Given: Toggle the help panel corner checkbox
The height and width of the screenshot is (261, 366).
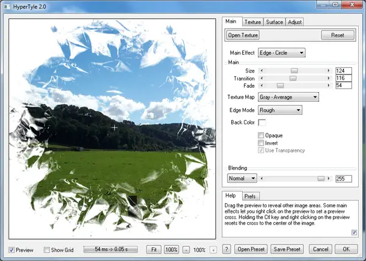Looking at the screenshot, I should click(x=354, y=232).
